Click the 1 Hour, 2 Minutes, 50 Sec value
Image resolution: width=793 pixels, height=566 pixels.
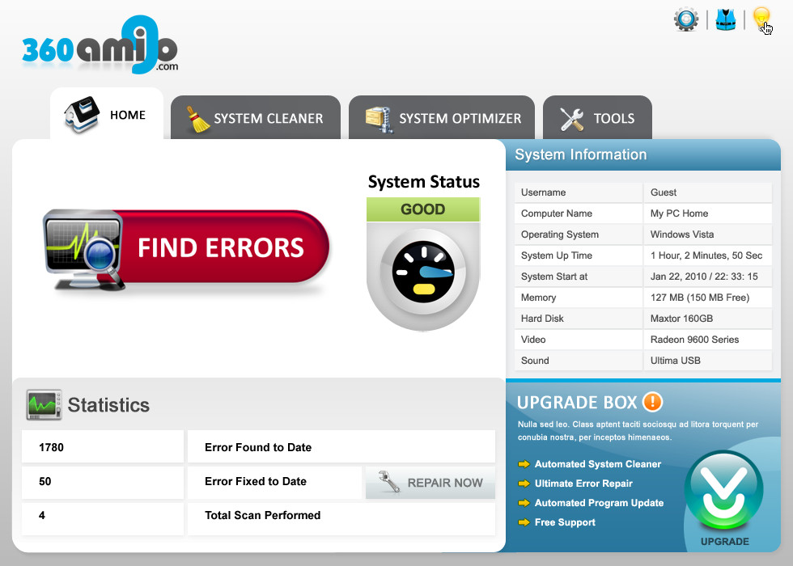(706, 256)
